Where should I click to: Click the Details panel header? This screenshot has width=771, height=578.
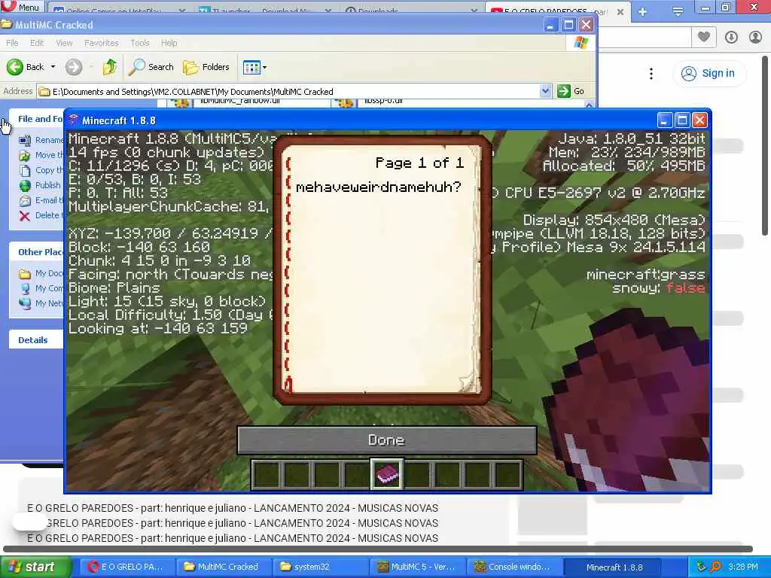[x=36, y=340]
